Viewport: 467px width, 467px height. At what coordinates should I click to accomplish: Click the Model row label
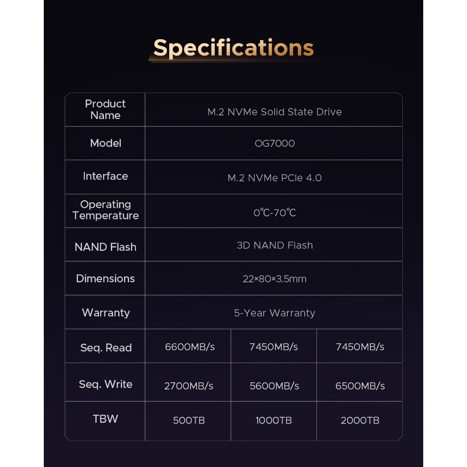(105, 143)
